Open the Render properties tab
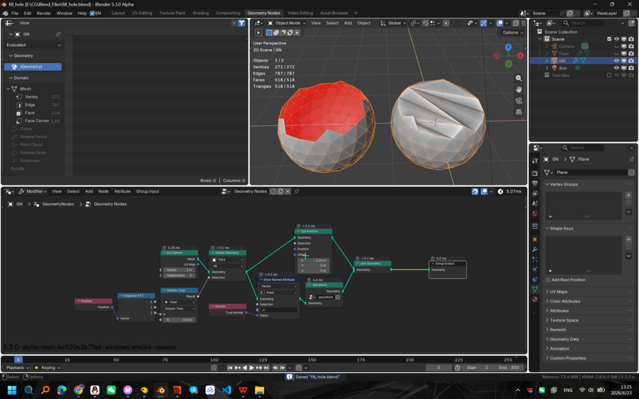Viewport: 639px width, 399px height. click(x=535, y=173)
